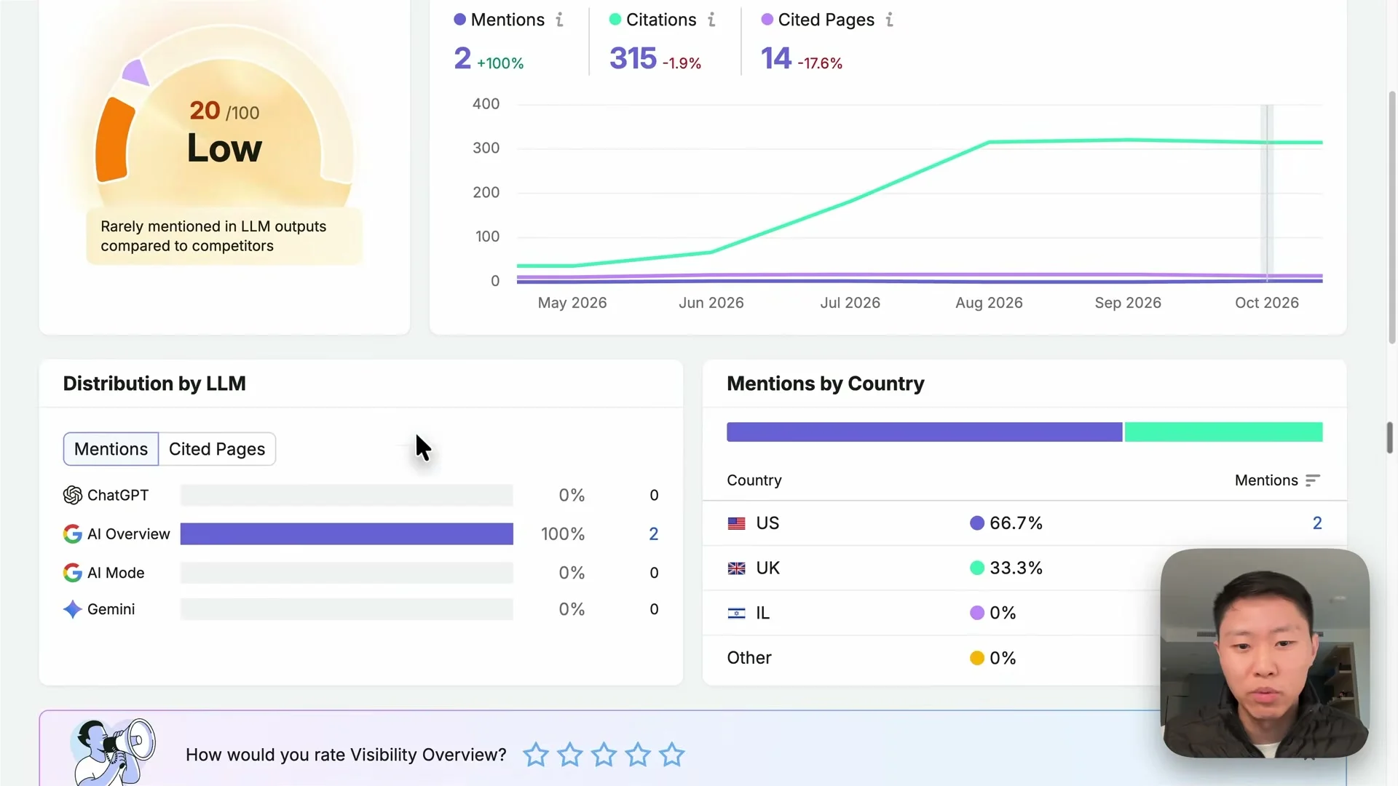Viewport: 1398px width, 786px height.
Task: Rate Visibility Overview three stars
Action: tap(604, 755)
